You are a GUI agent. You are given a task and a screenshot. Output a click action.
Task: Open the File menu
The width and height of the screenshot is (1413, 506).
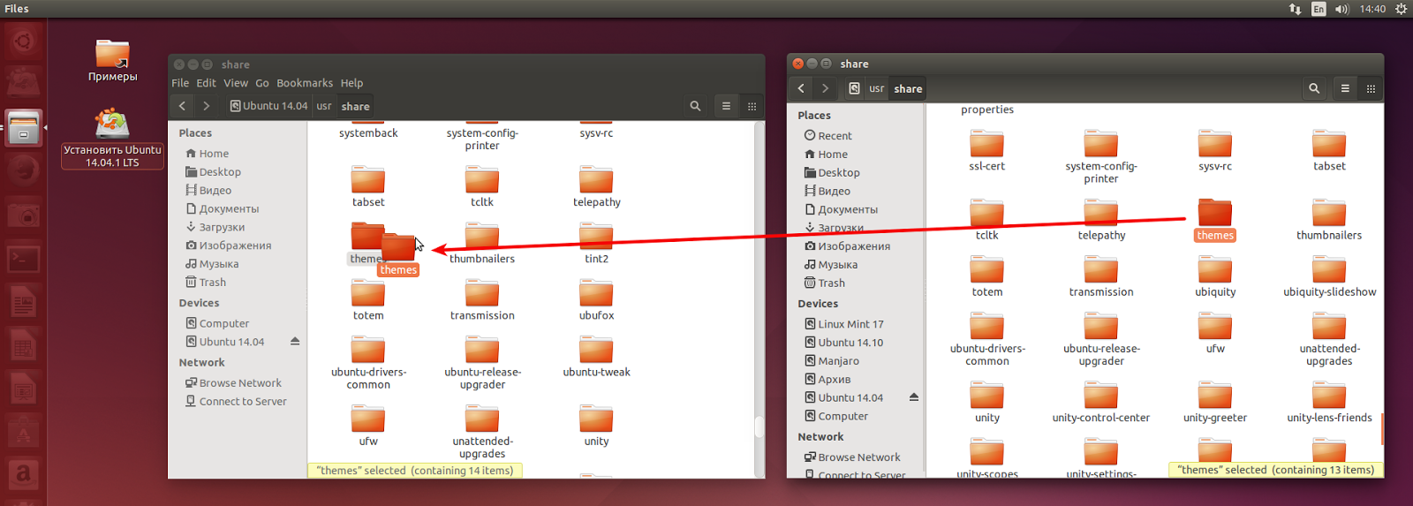[180, 83]
